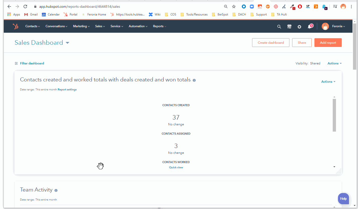Open settings gear icon in navbar

click(299, 26)
